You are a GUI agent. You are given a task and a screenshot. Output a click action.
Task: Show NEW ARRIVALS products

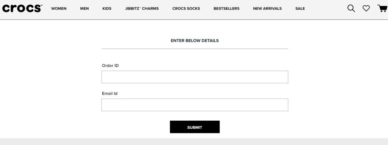click(x=267, y=8)
